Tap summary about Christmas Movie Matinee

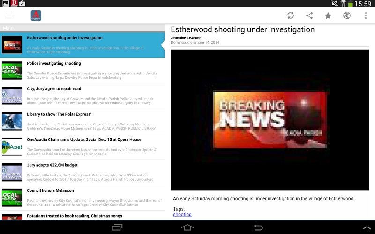(x=91, y=126)
